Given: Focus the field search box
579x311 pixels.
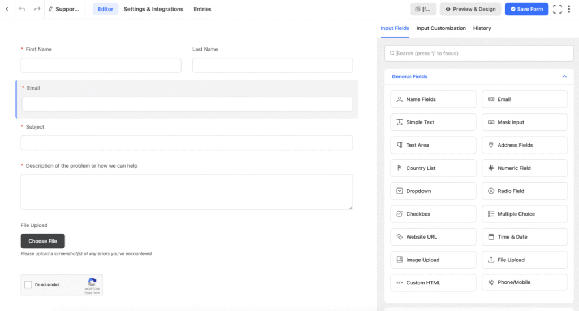Looking at the screenshot, I should (479, 54).
